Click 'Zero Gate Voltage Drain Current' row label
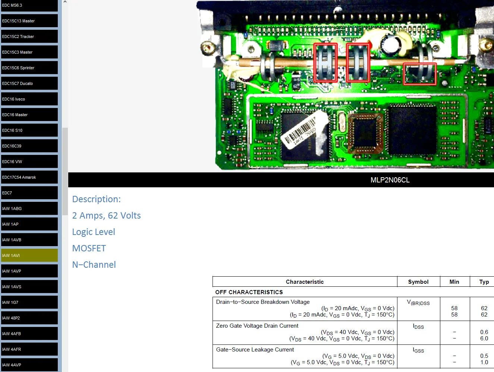This screenshot has width=494, height=372. 257,326
